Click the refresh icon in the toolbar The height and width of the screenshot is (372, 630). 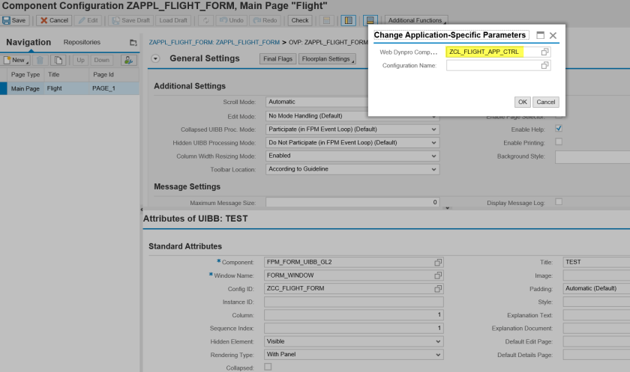pyautogui.click(x=205, y=20)
